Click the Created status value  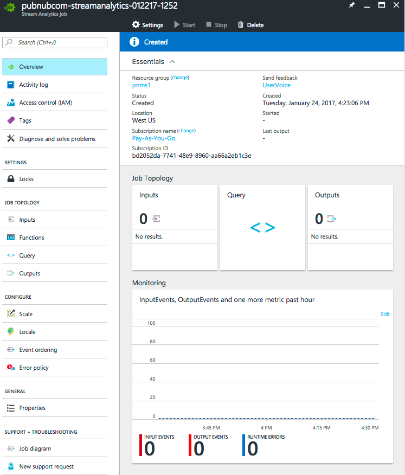(143, 103)
